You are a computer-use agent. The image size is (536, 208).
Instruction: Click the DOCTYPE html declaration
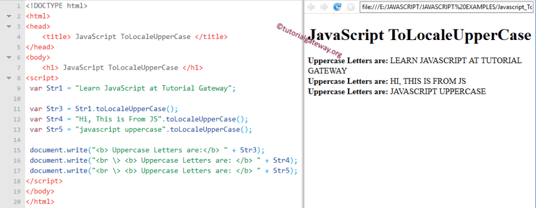[56, 6]
